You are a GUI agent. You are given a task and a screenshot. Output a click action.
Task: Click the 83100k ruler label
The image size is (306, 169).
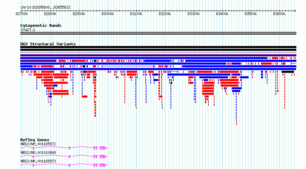pyautogui.click(x=136, y=14)
